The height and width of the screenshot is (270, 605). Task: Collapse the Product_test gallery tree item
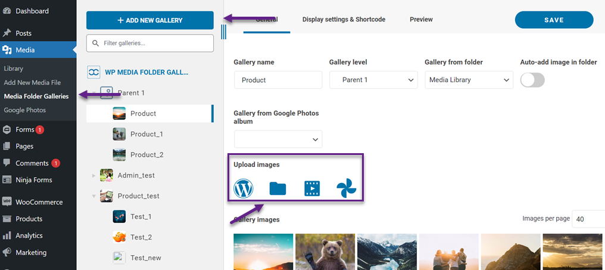pos(93,195)
